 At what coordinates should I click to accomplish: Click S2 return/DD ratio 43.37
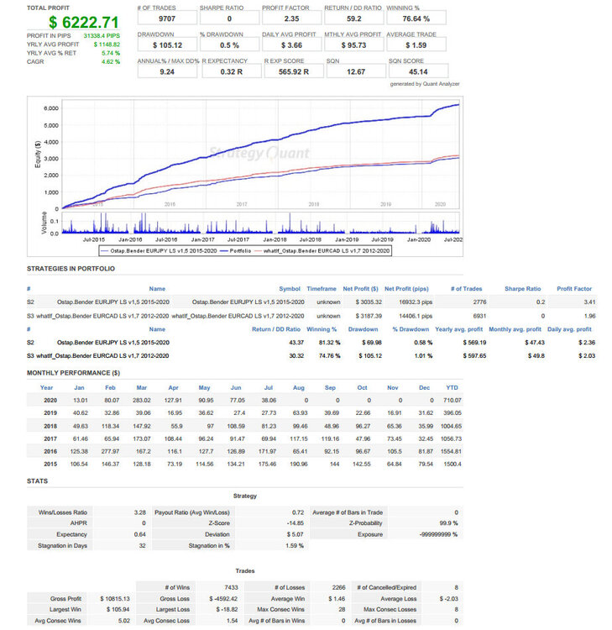[x=296, y=343]
